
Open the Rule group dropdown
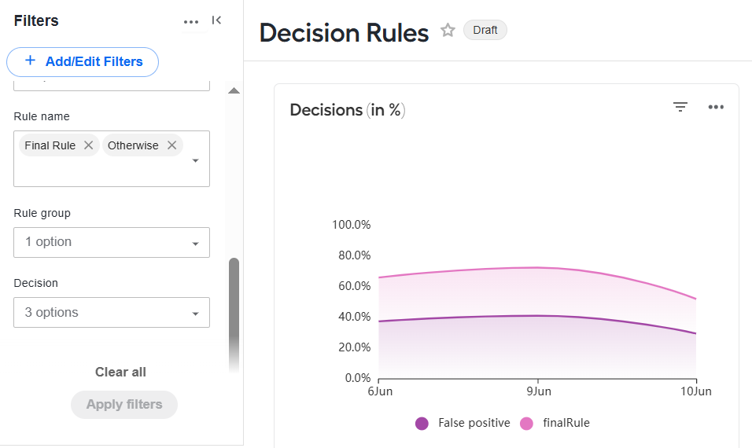pyautogui.click(x=112, y=242)
